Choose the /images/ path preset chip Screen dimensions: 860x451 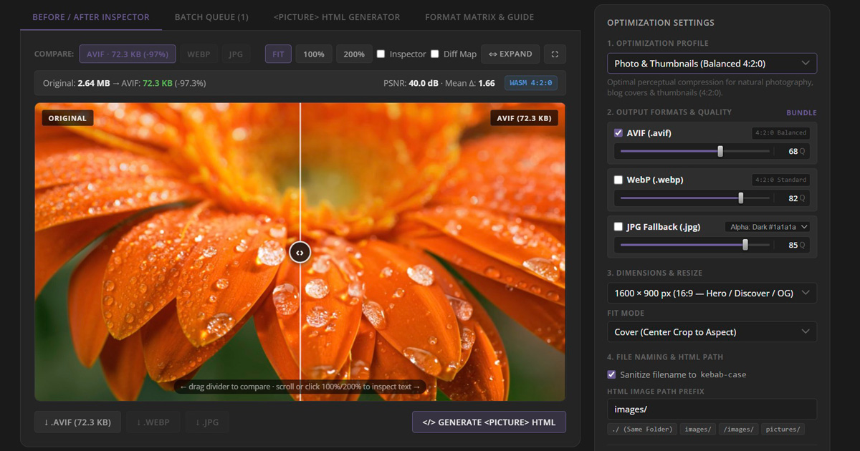(739, 430)
